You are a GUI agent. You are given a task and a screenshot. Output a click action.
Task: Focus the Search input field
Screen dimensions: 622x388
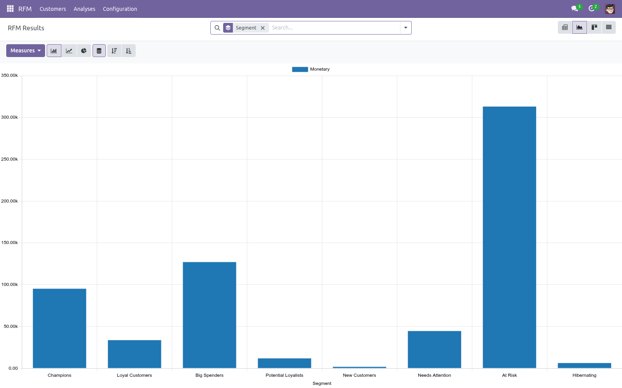[334, 28]
